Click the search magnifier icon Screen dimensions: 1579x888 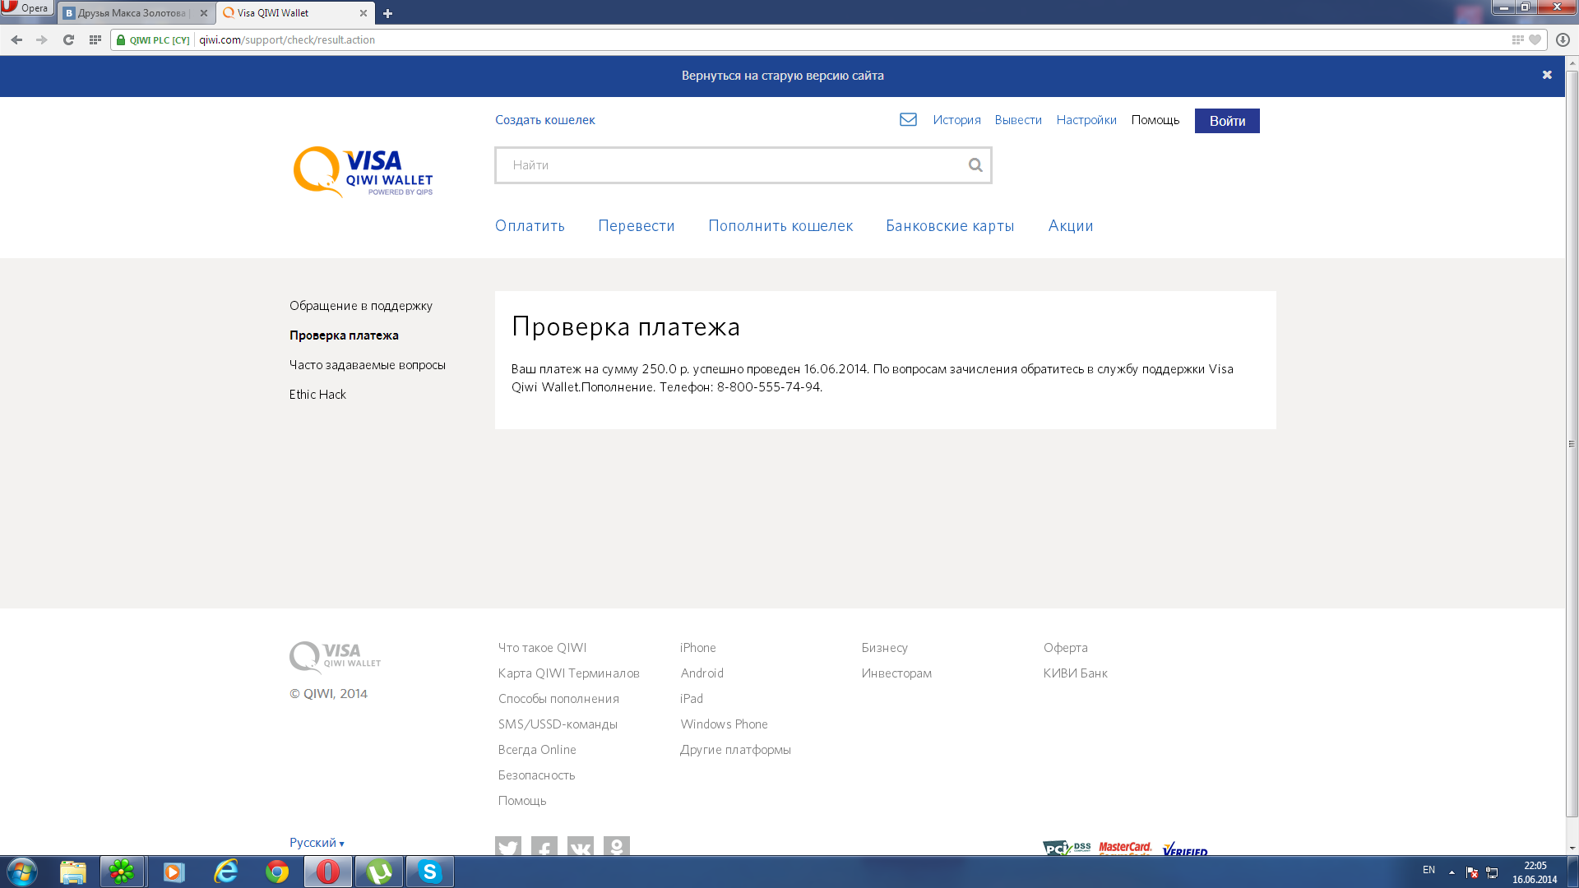(975, 165)
